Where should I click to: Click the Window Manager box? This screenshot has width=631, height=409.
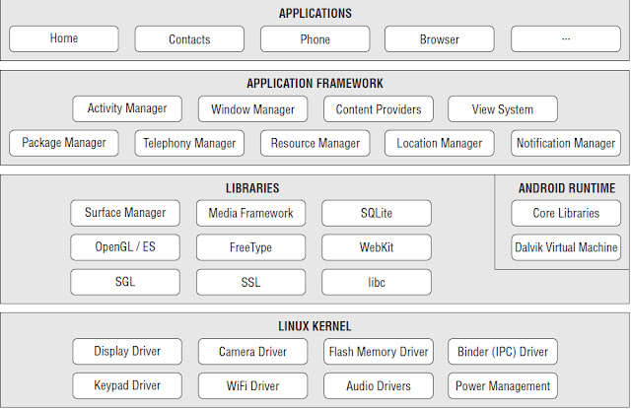[252, 109]
